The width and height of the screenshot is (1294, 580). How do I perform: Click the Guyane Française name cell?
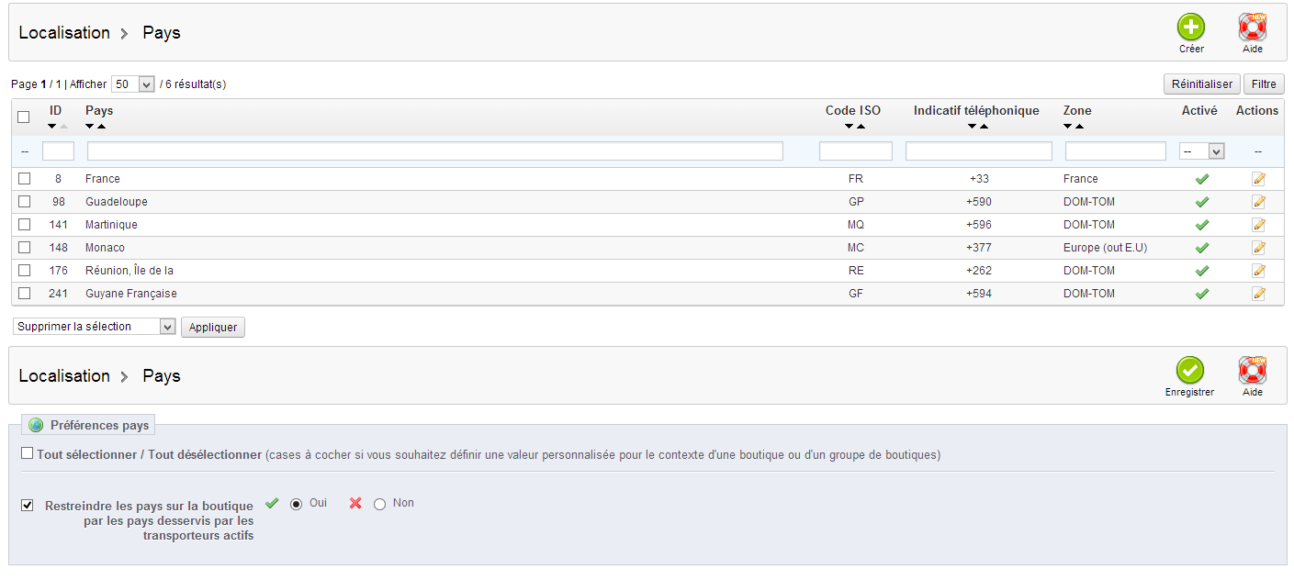131,294
